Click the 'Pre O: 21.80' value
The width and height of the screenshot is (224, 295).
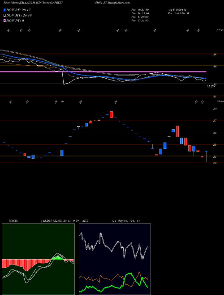pos(140,10)
